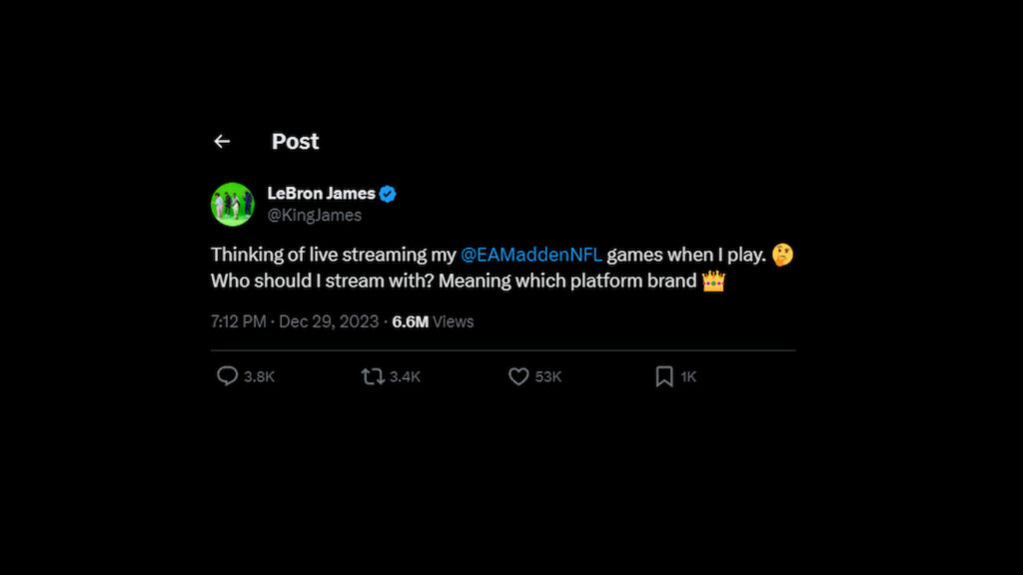
Task: Reply to LeBron's post
Action: point(230,376)
